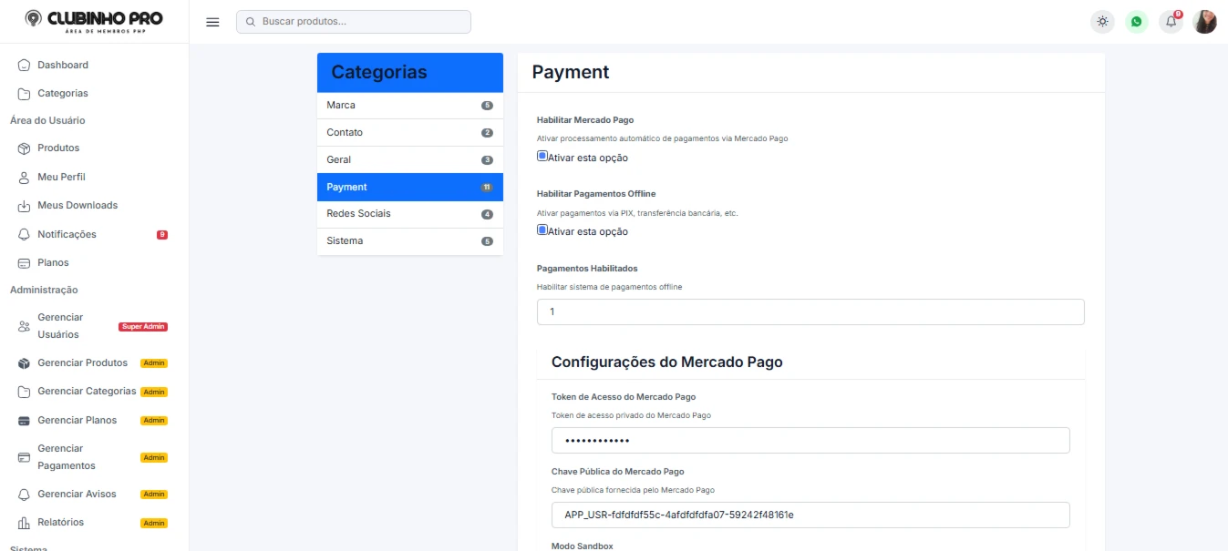Click the Pagamentos Habilitados input field
The height and width of the screenshot is (551, 1228).
click(x=810, y=311)
